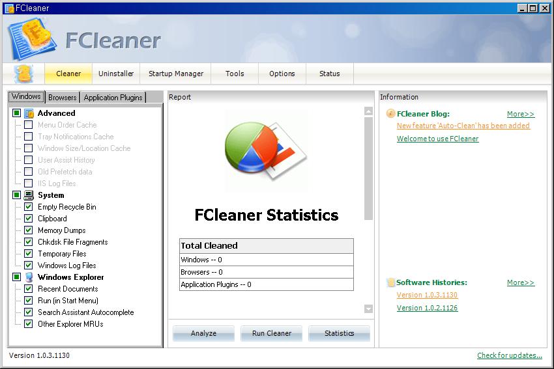
Task: Enable Menu Order Cache checkbox
Action: [28, 124]
